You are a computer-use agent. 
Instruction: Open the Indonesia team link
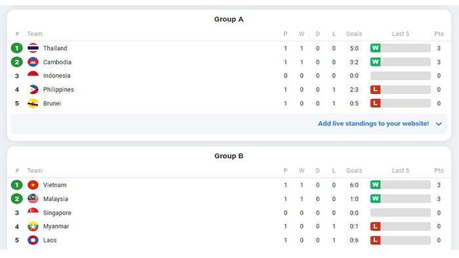point(57,75)
